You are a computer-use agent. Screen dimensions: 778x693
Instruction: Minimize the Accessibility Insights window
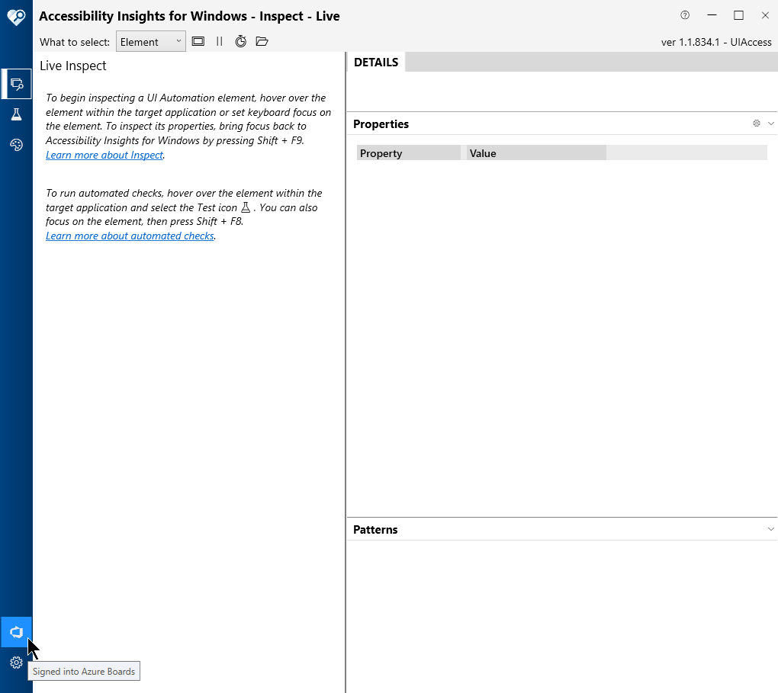click(x=712, y=15)
